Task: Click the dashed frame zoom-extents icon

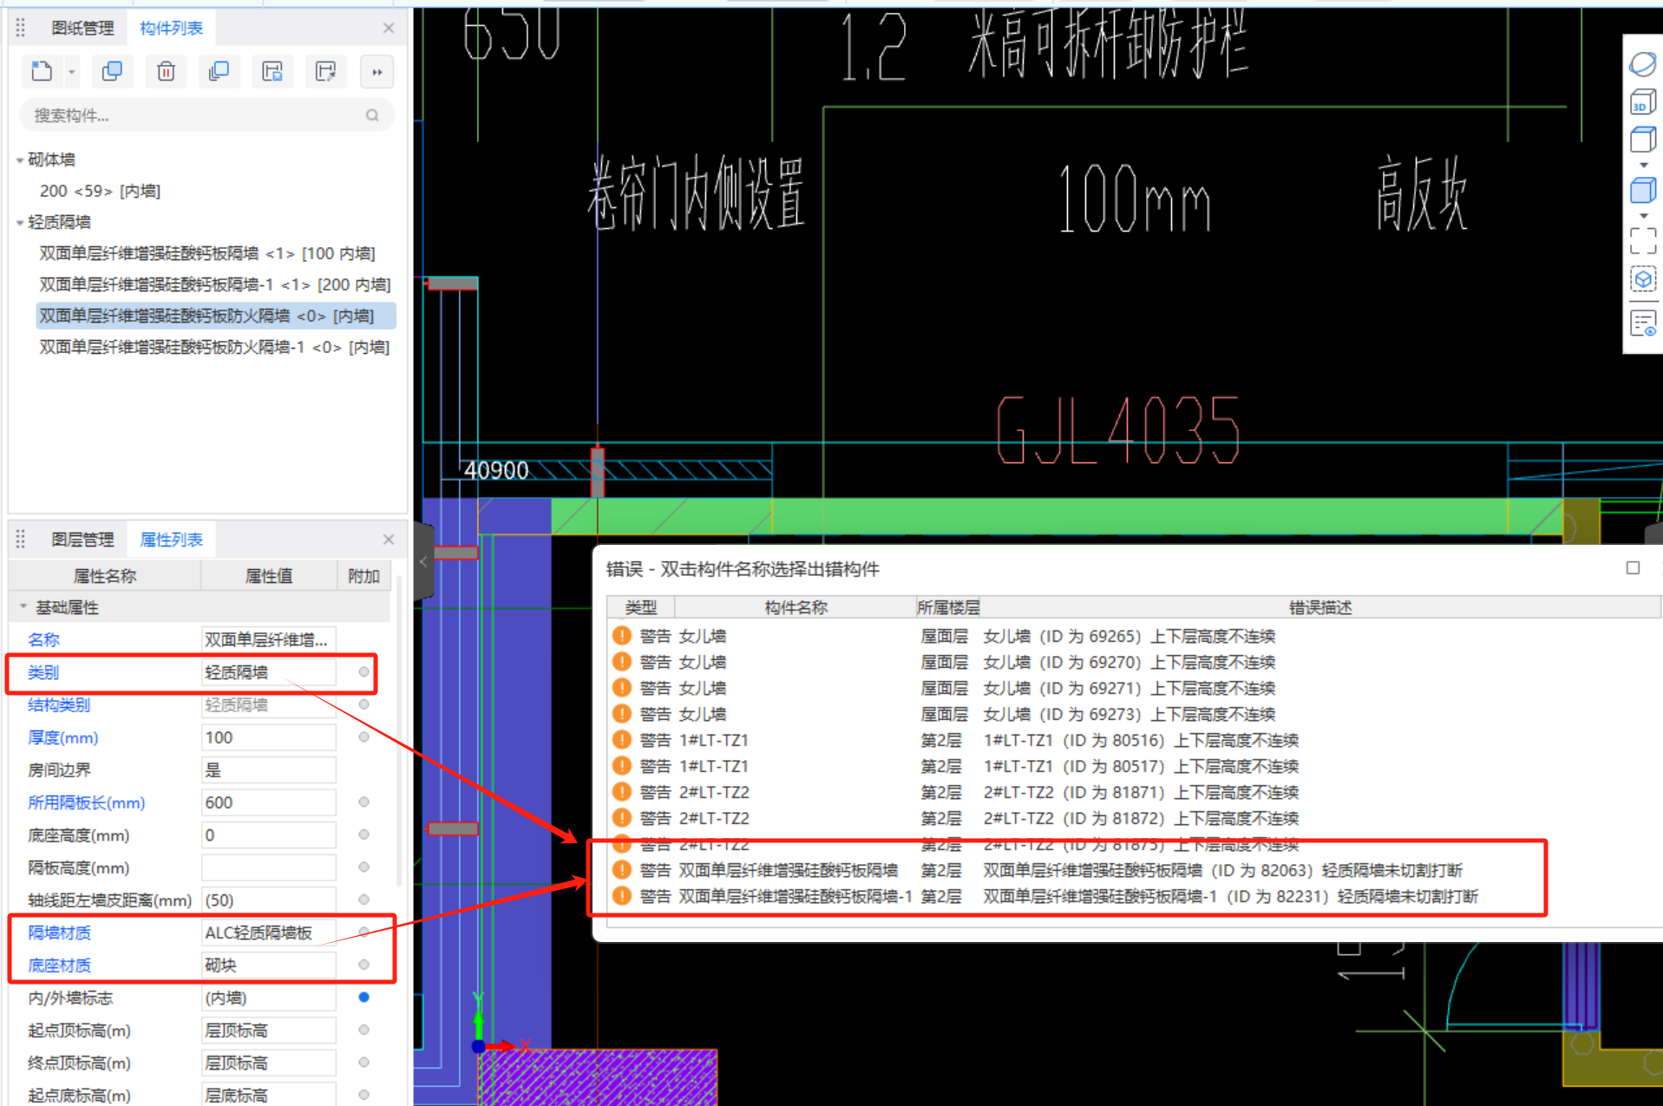Action: (x=1642, y=240)
